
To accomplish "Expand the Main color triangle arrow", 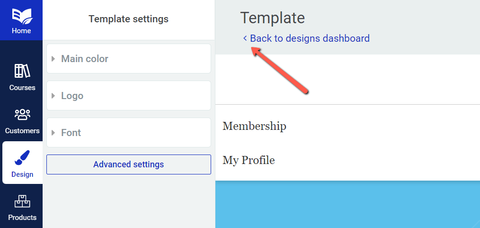I will tap(53, 58).
